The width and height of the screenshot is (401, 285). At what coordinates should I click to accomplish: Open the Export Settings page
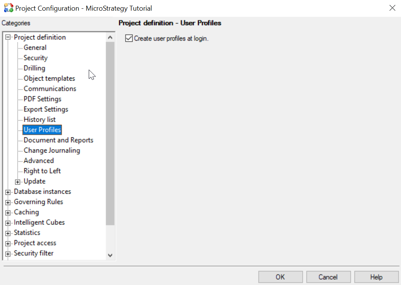(46, 109)
